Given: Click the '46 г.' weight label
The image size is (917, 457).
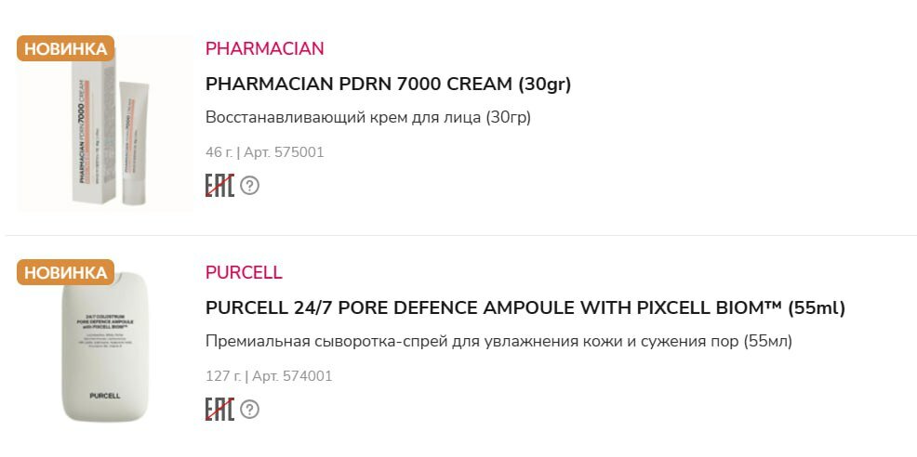Looking at the screenshot, I should click(219, 152).
